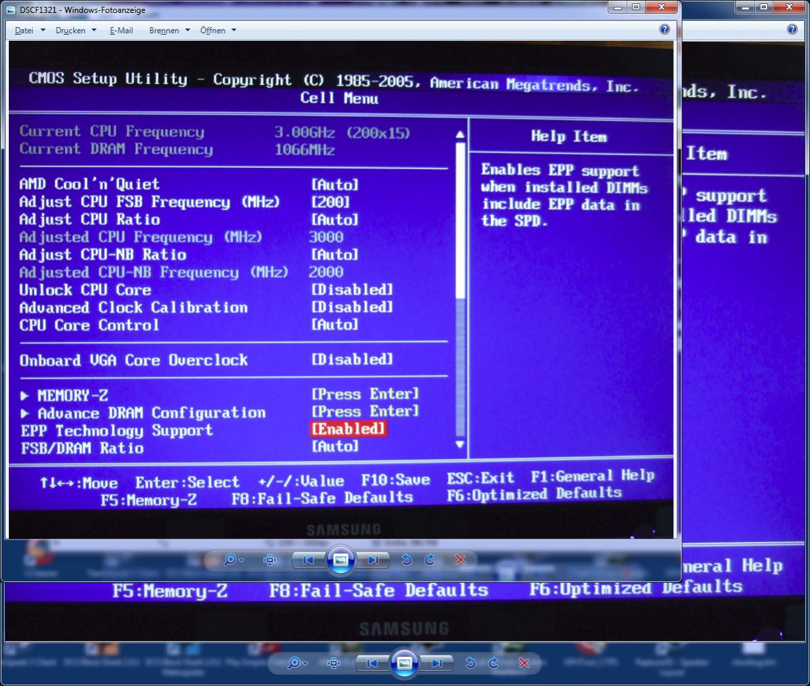The height and width of the screenshot is (686, 810).
Task: Click 'F10:Save' text in front photo
Action: 395,480
